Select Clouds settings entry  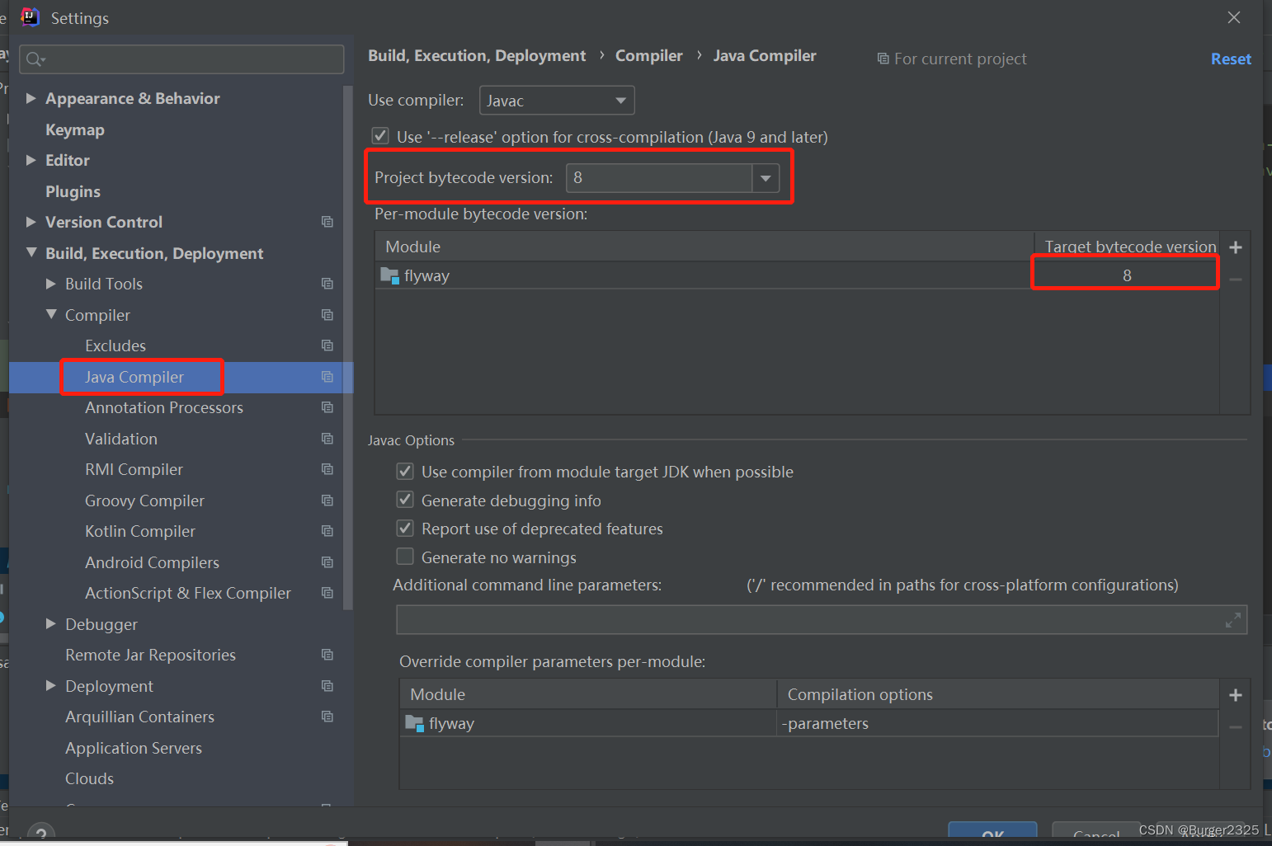[x=90, y=778]
